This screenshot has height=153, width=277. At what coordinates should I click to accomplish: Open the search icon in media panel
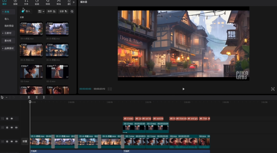coord(72,11)
